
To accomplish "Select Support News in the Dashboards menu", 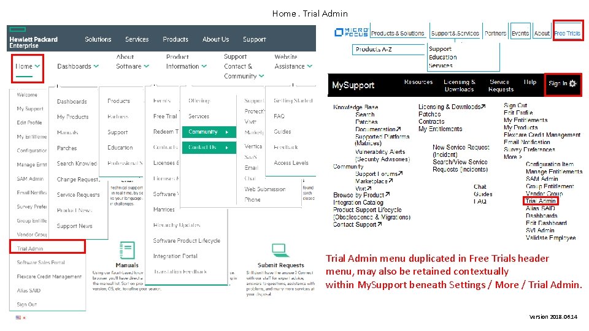I will [x=75, y=226].
